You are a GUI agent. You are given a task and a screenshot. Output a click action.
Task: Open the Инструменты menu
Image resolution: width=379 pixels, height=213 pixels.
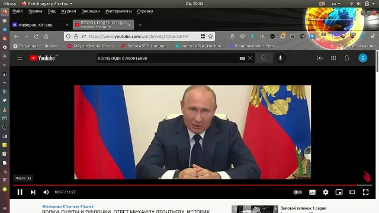tap(118, 11)
